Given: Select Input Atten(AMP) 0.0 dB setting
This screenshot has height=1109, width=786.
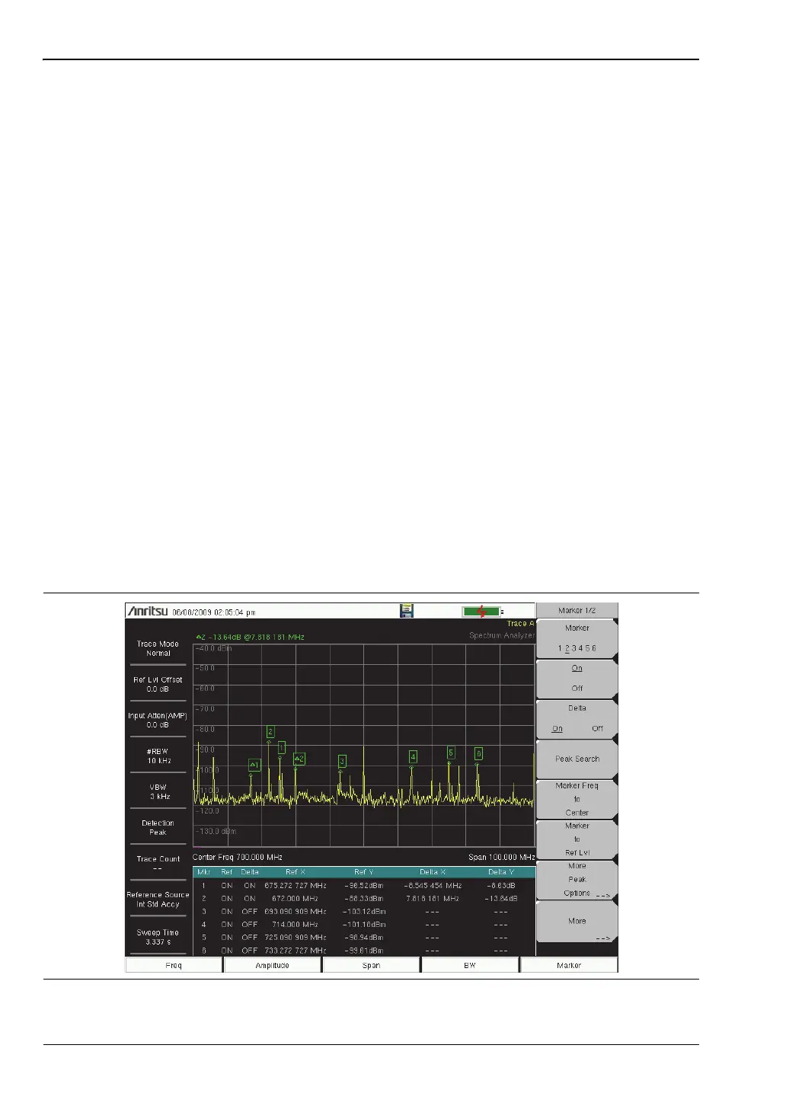Looking at the screenshot, I should click(158, 720).
